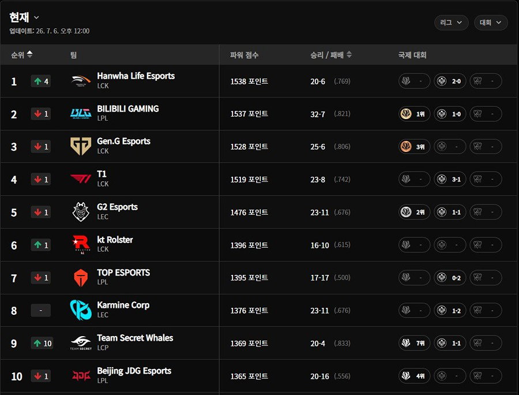This screenshot has height=395, width=519.
Task: Click the Gen.G Esports gold logo
Action: tap(81, 146)
